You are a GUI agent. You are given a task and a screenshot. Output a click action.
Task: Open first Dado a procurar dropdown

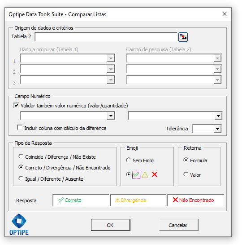click(x=111, y=58)
